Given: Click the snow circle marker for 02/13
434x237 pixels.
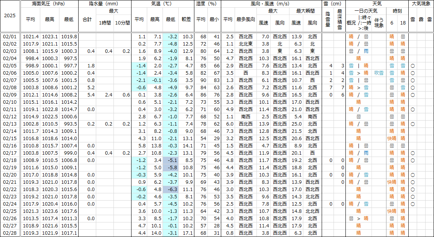Looking at the screenshot, I should 413,124.
